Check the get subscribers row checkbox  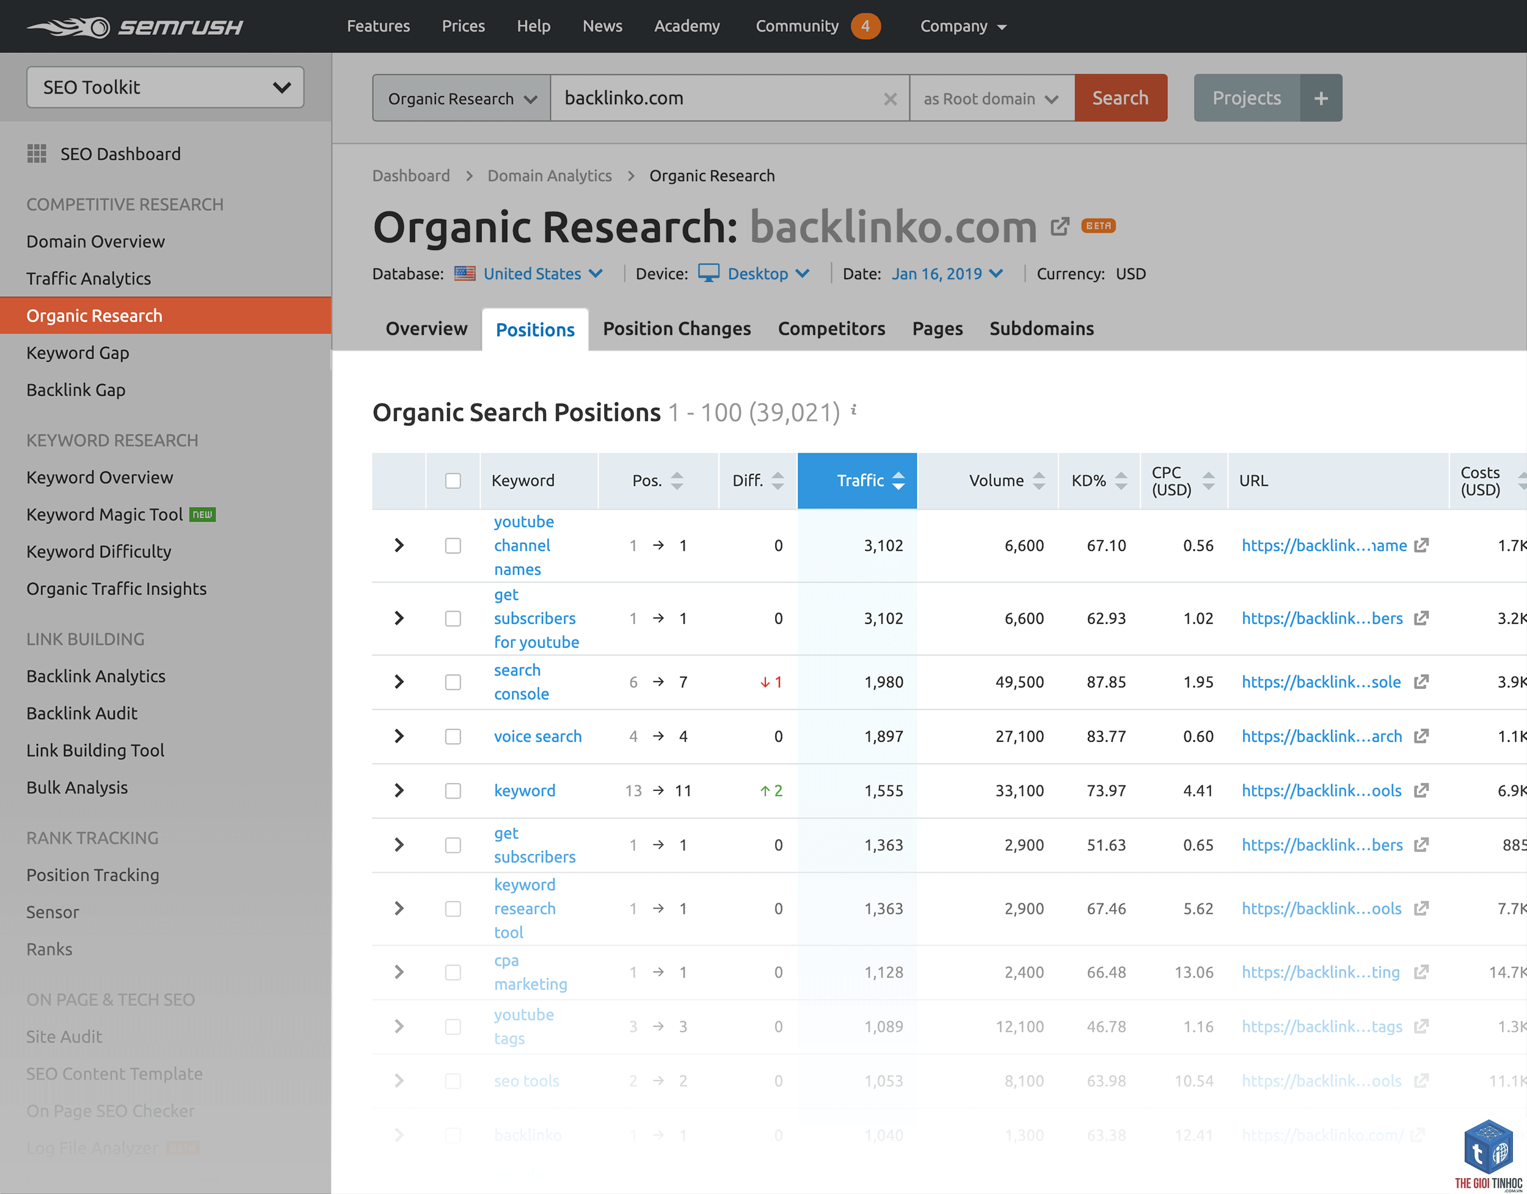(453, 845)
